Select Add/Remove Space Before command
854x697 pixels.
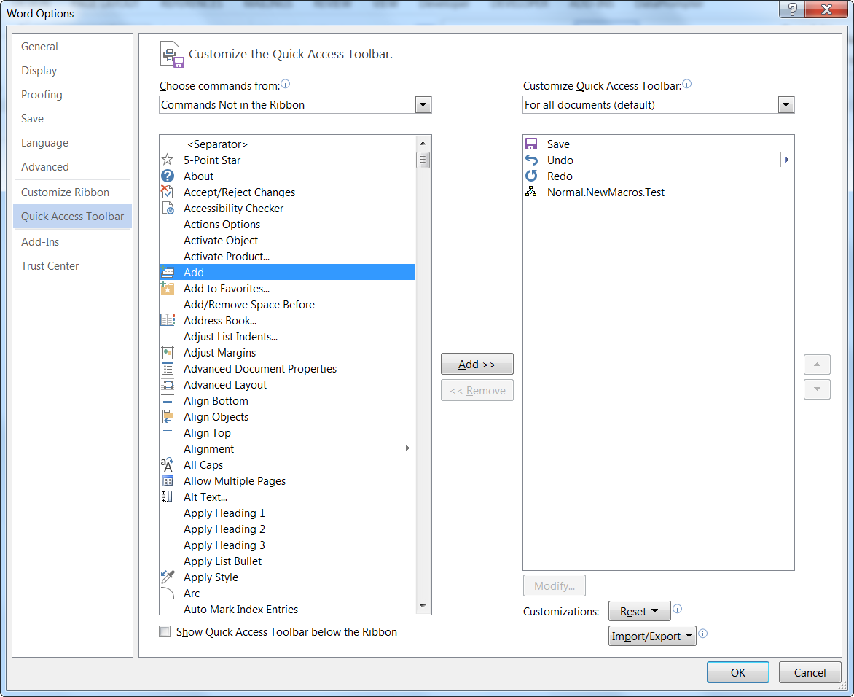point(288,304)
